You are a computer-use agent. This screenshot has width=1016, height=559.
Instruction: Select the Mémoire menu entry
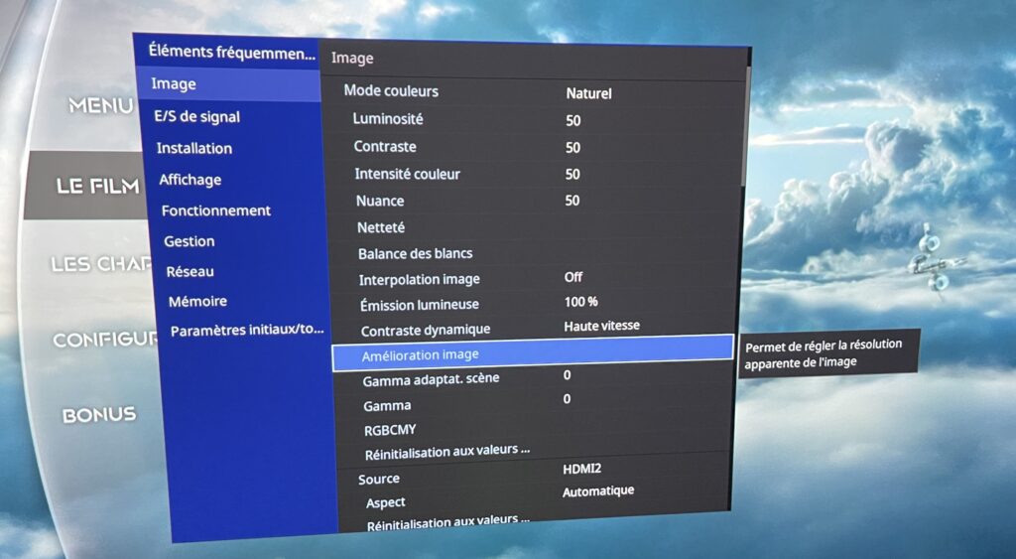point(197,302)
